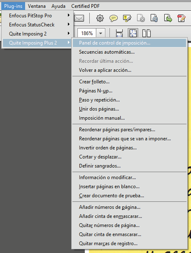Open Imposición manual
The width and height of the screenshot is (191, 253).
(x=129, y=118)
